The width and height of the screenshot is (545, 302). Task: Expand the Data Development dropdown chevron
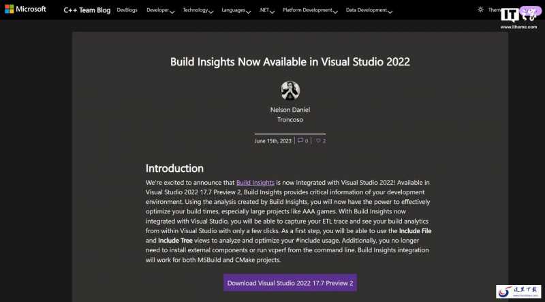(390, 12)
